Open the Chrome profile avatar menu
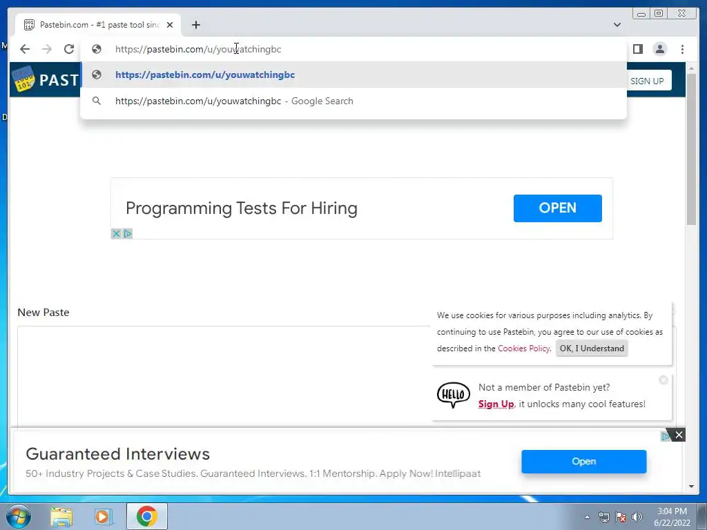 pos(659,49)
